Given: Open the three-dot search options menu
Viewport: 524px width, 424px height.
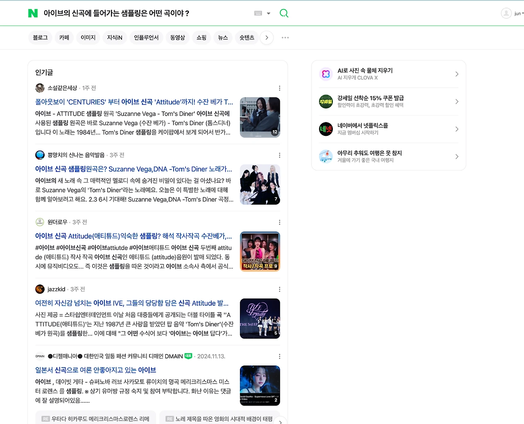Looking at the screenshot, I should pos(285,38).
